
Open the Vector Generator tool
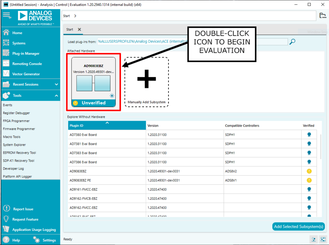tap(26, 74)
